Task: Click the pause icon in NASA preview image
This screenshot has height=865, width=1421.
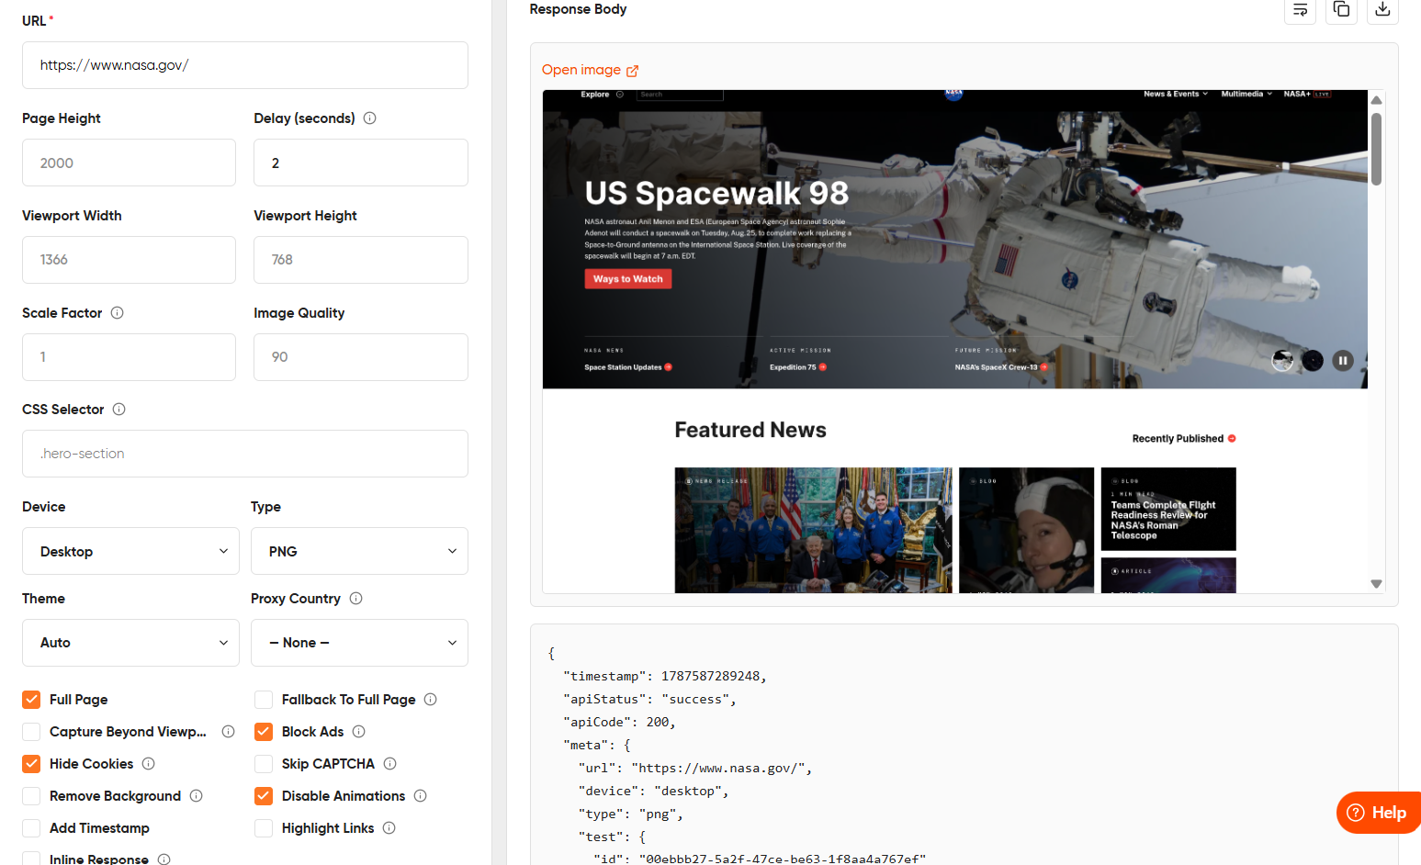Action: click(x=1343, y=361)
